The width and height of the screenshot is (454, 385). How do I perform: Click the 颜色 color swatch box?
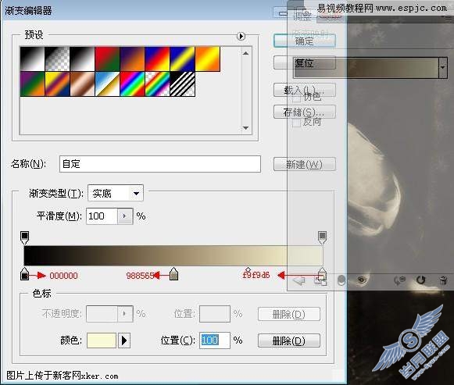pyautogui.click(x=102, y=340)
